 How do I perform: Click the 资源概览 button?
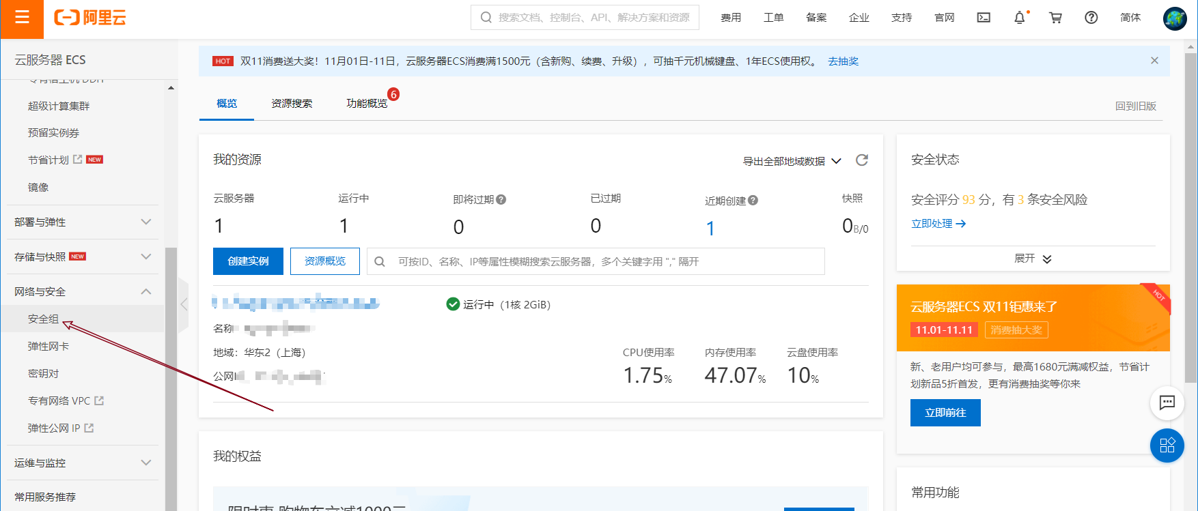(325, 261)
